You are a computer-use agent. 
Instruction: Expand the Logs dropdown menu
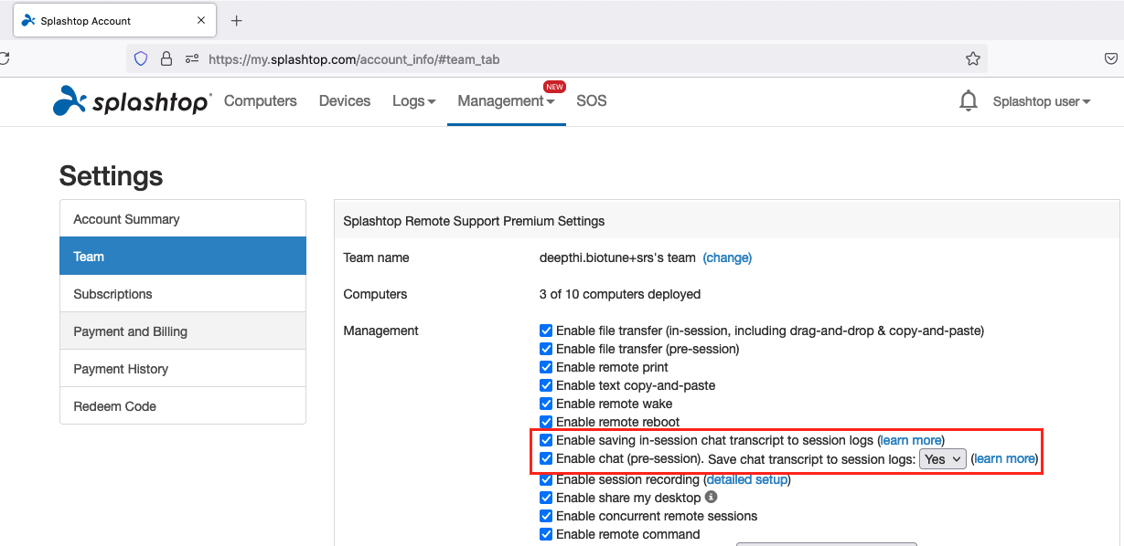point(413,101)
